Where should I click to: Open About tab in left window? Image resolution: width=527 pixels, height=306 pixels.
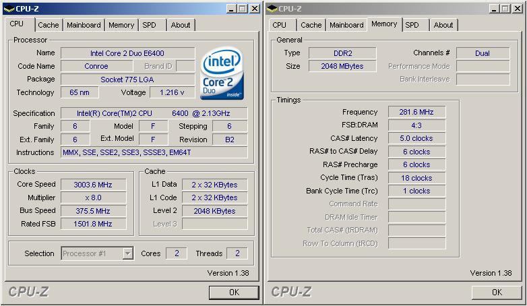(181, 25)
